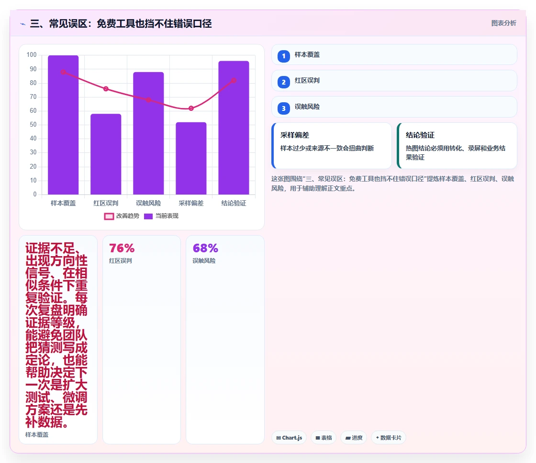The width and height of the screenshot is (536, 463).
Task: Click the red text 样本覆盖 data card
Action: (58, 340)
